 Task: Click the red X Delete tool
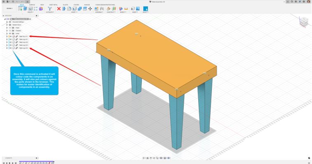point(59,9)
